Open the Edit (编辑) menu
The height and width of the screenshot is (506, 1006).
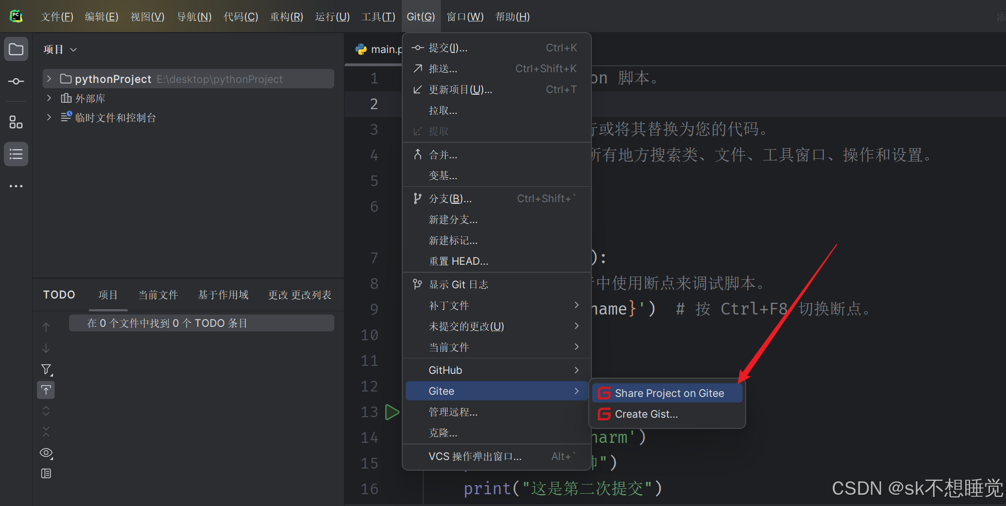pyautogui.click(x=102, y=17)
